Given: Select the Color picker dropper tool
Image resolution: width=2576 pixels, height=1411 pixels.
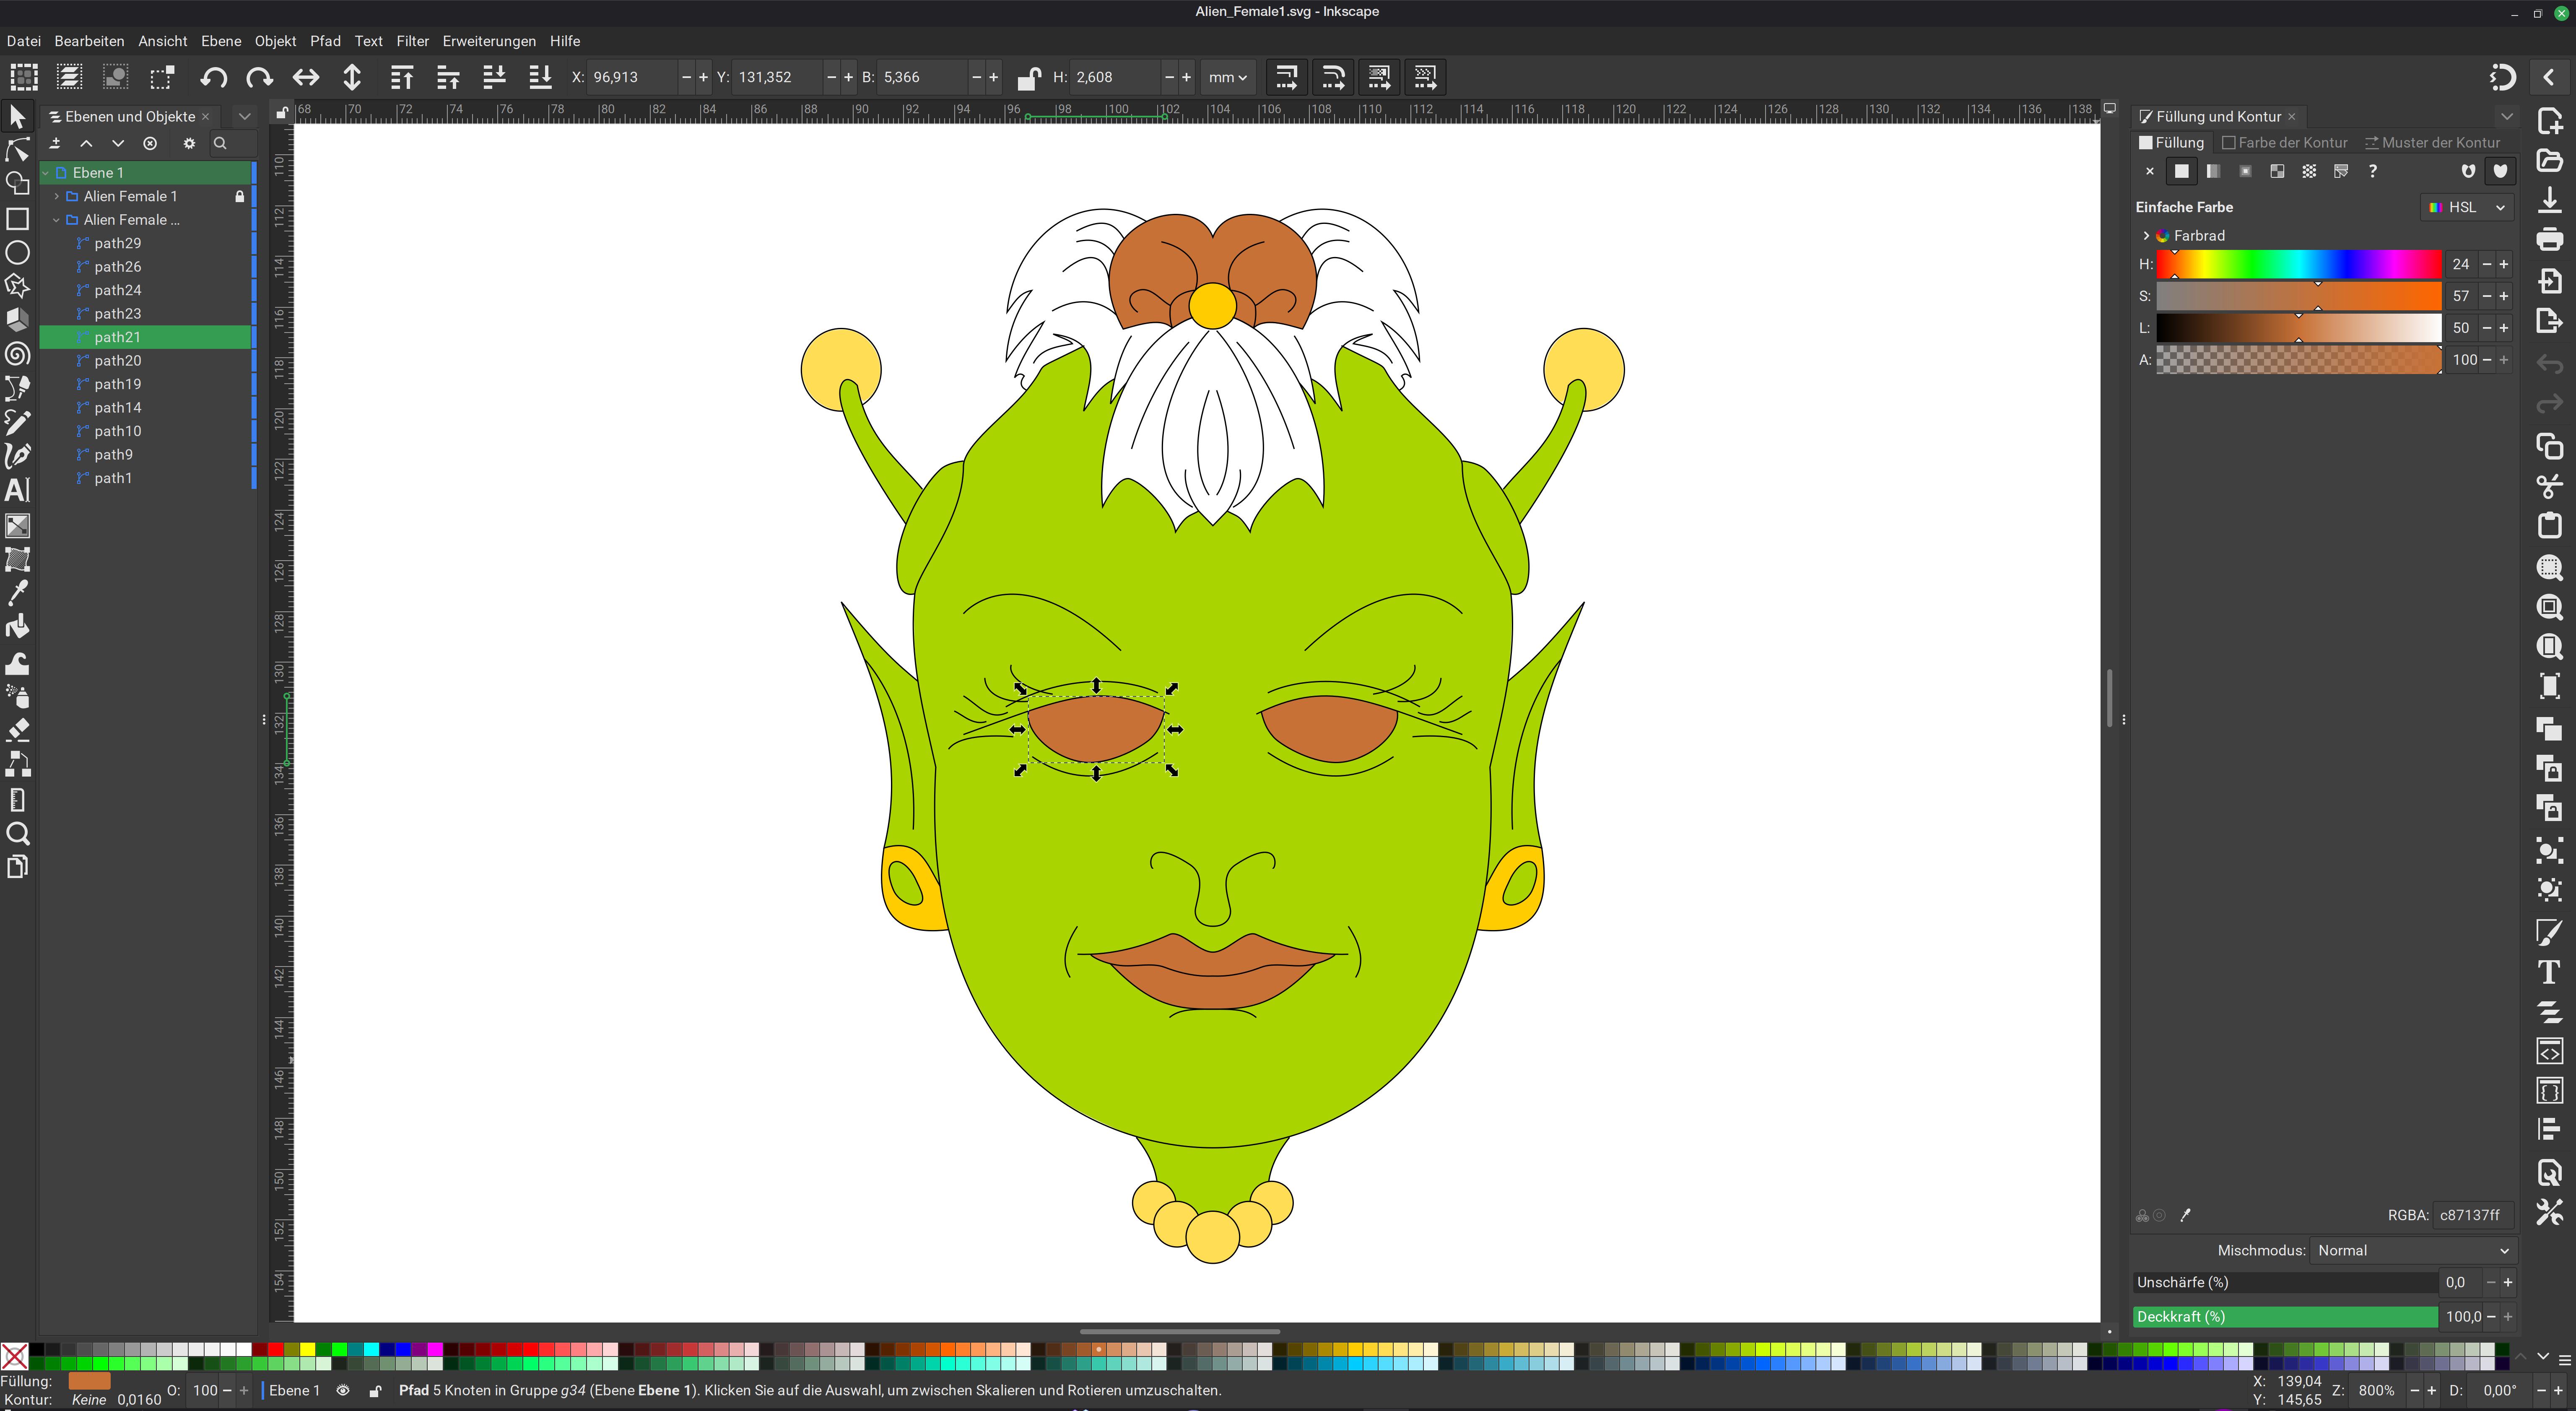Looking at the screenshot, I should pyautogui.click(x=17, y=593).
